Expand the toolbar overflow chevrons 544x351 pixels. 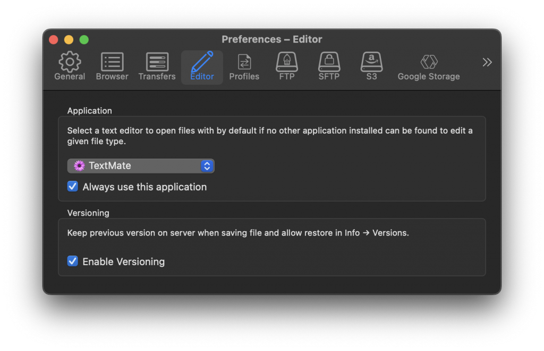pyautogui.click(x=487, y=63)
